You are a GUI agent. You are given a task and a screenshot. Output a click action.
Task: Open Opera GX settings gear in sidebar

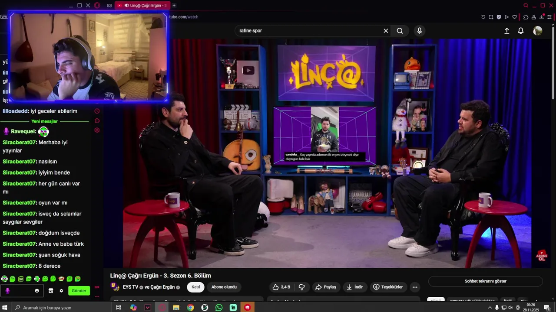coord(97,130)
